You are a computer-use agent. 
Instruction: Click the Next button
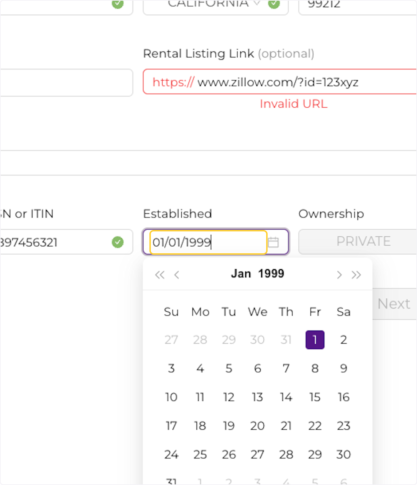pyautogui.click(x=394, y=304)
